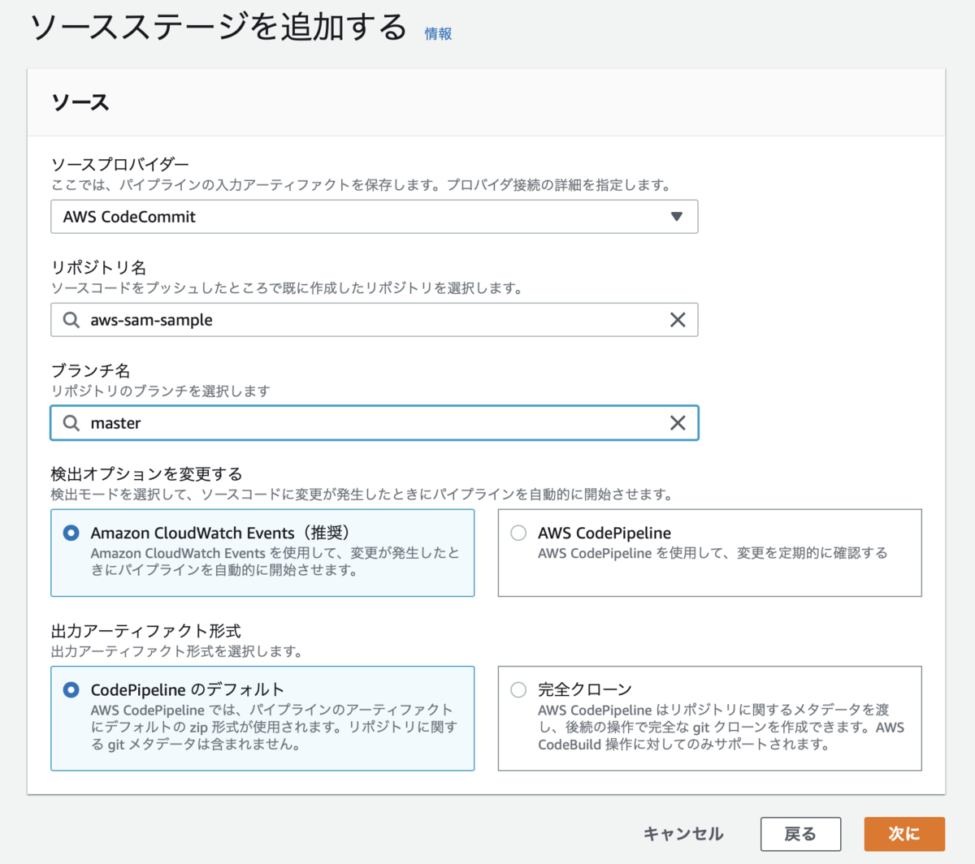Click the ソースプロバイダー label text
The width and height of the screenshot is (975, 864).
[x=120, y=165]
